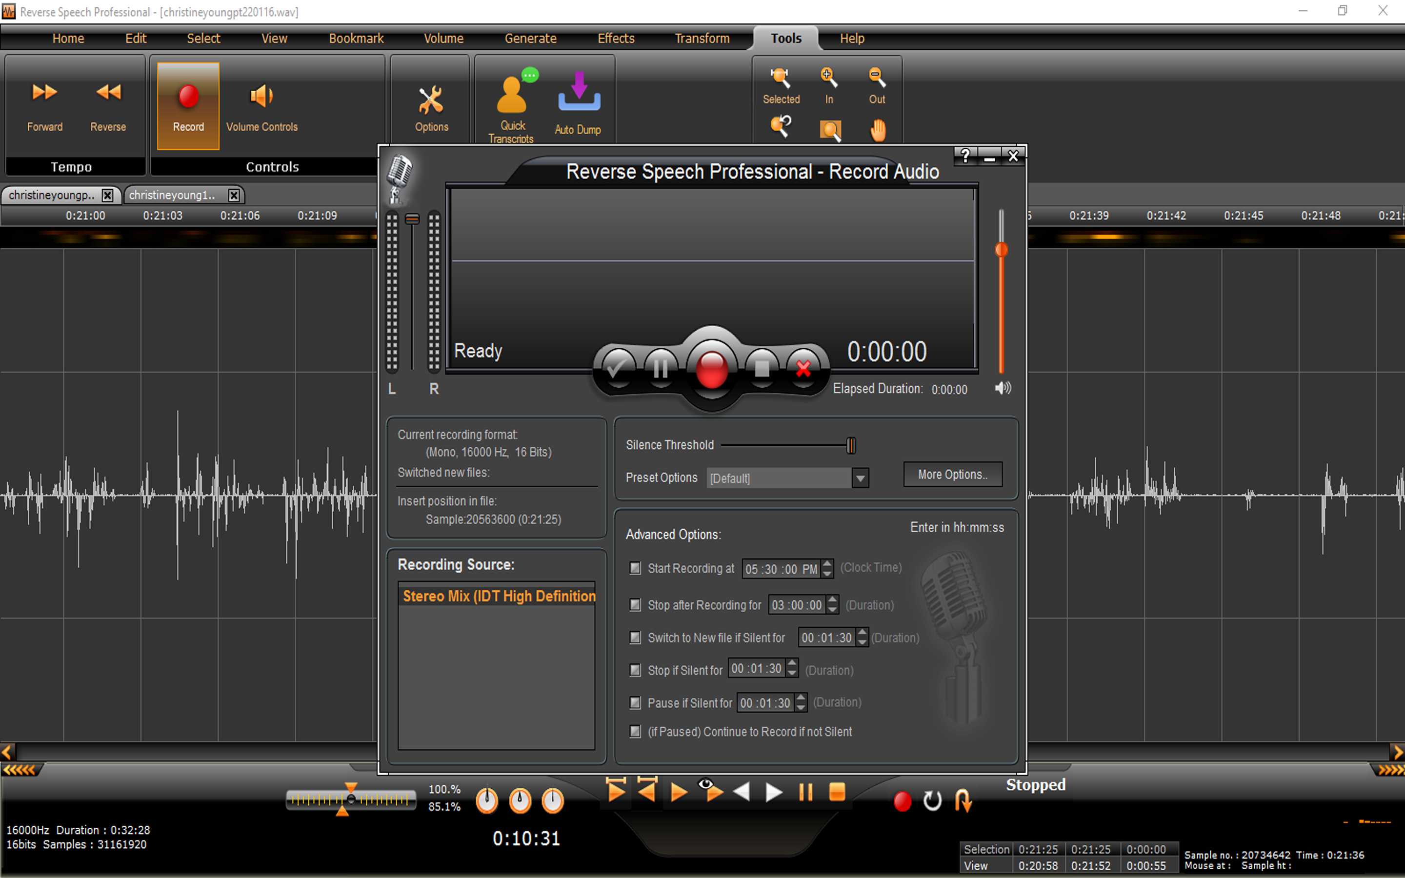Click the Record button in Controls ribbon

point(188,106)
